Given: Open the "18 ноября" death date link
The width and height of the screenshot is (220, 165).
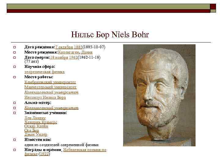Looking at the screenshot, I should 59,57.
